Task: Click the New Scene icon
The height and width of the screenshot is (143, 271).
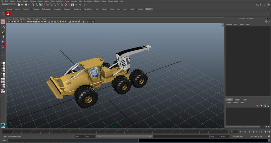Action: pos(19,5)
